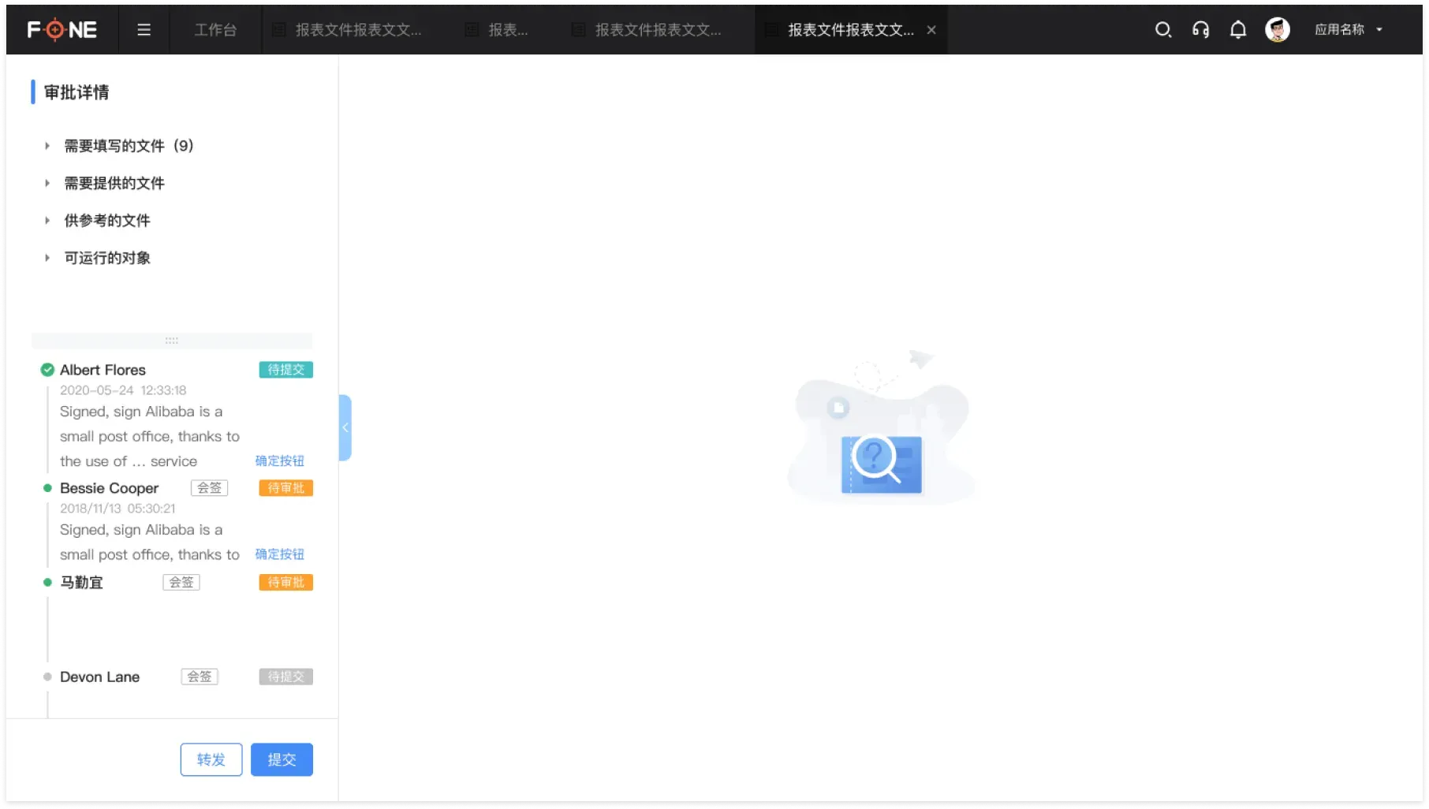Open the headset support icon
Image resolution: width=1429 pixels, height=809 pixels.
pos(1200,30)
